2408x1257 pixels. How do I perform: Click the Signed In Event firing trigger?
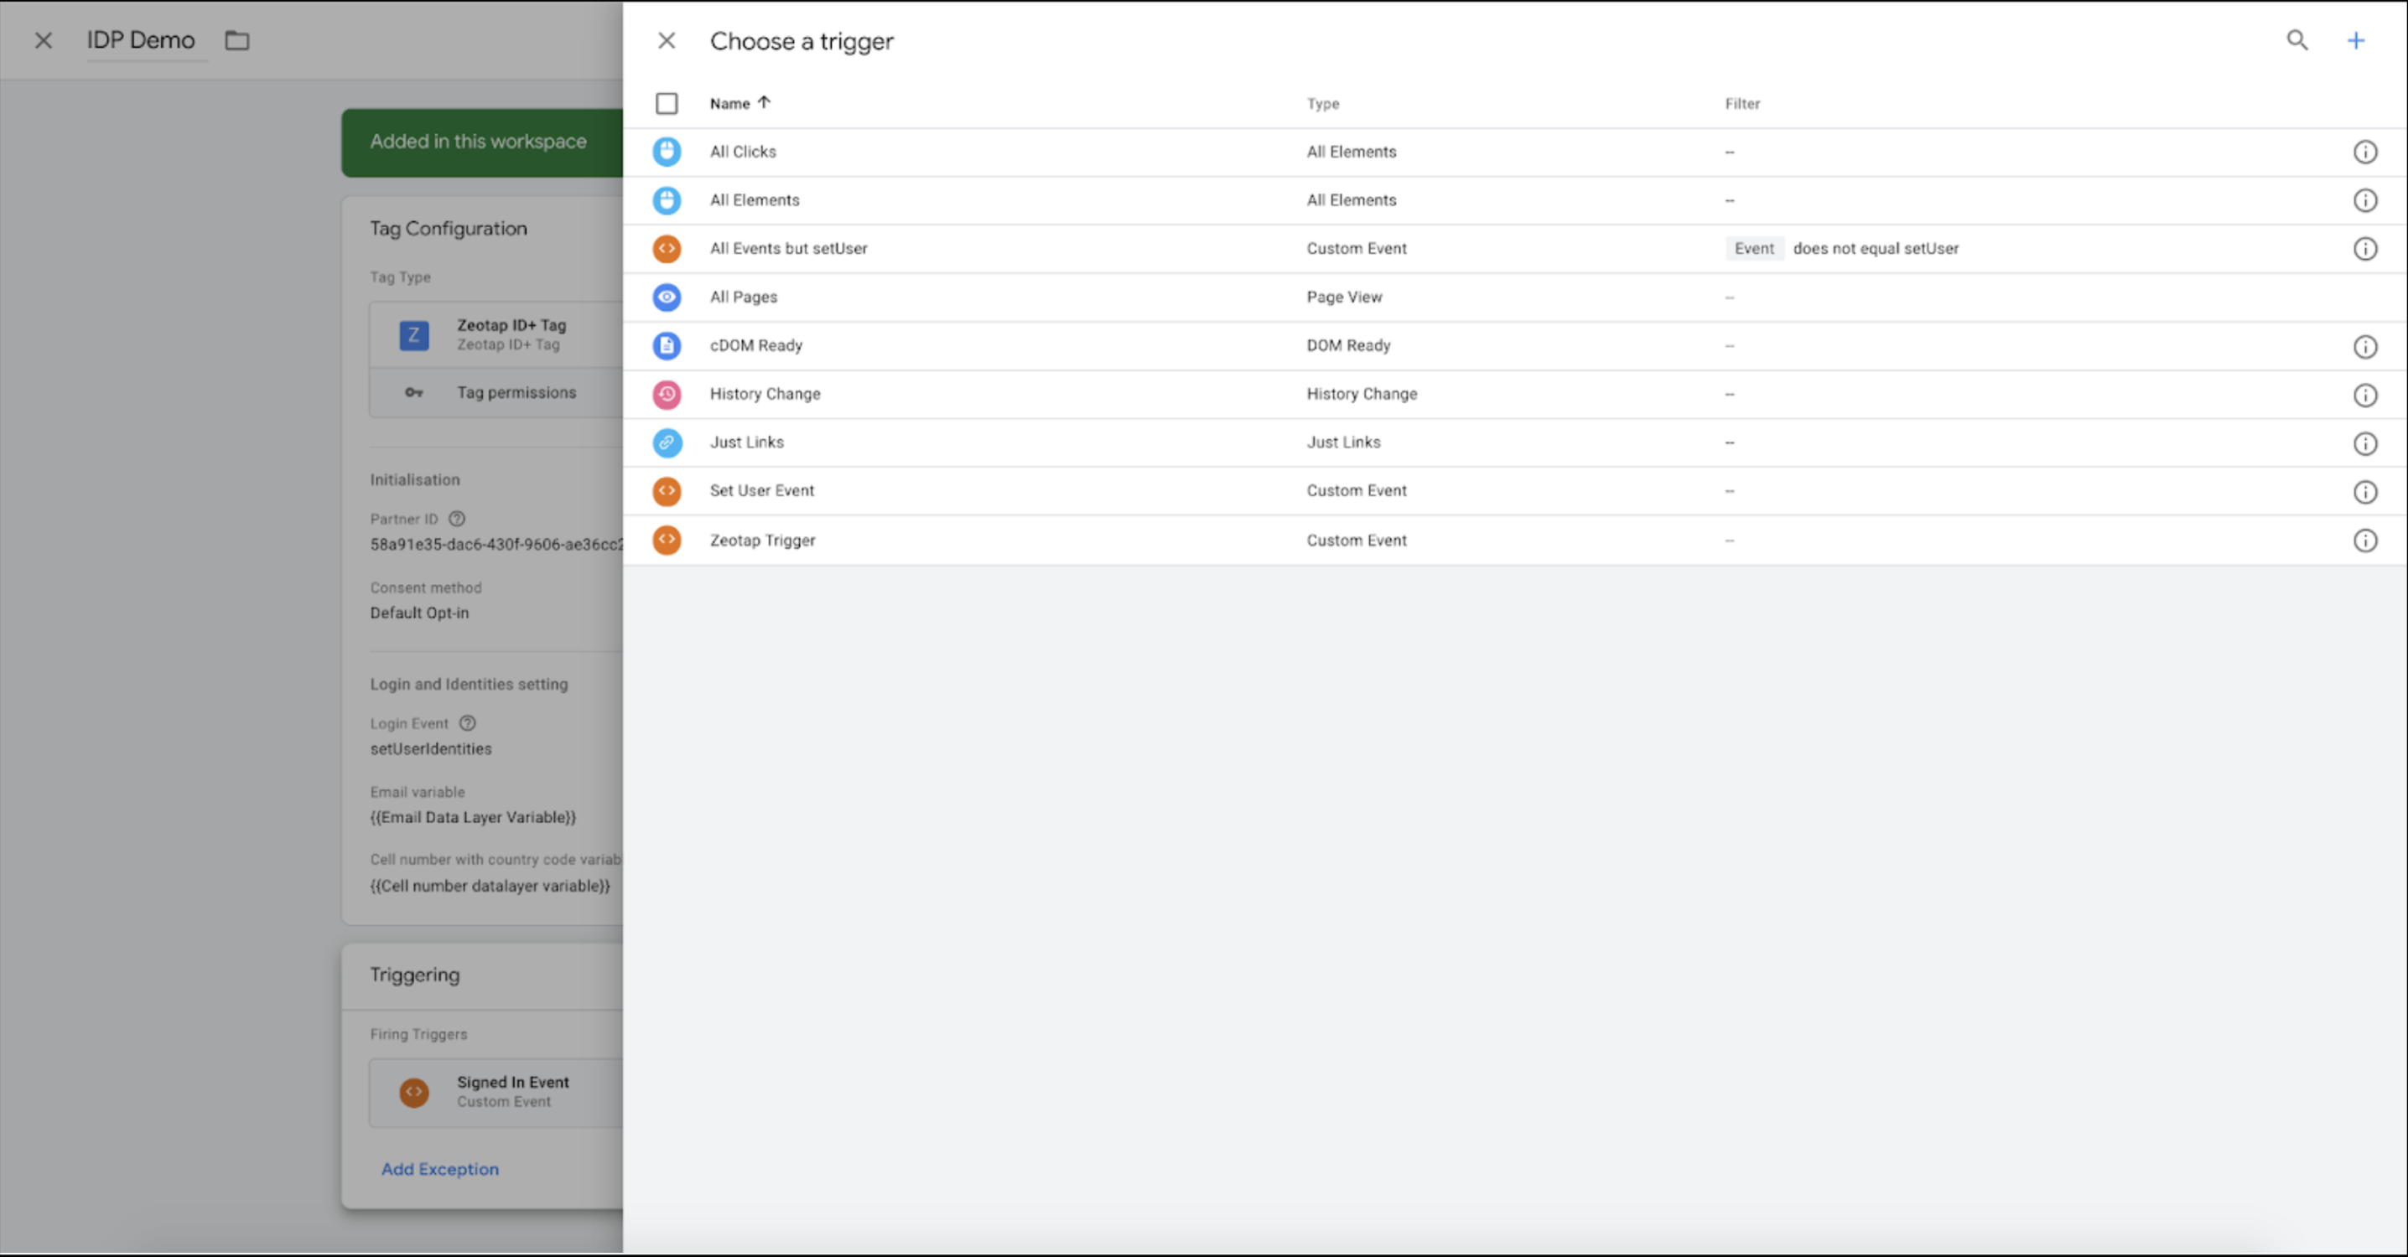pyautogui.click(x=512, y=1092)
